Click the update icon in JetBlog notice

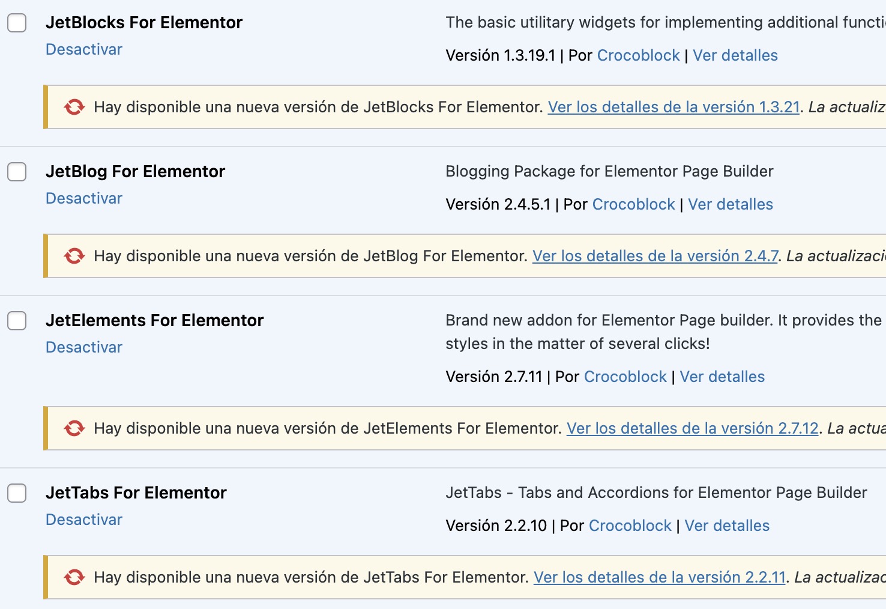[x=74, y=256]
